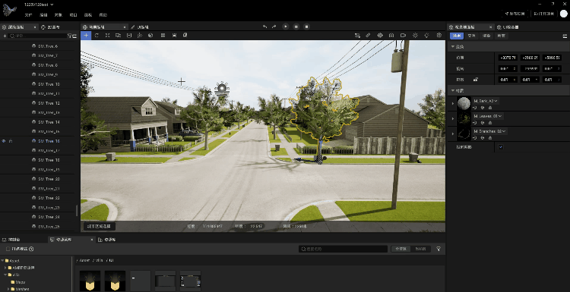Toggle the eye visibility icon for SM_Tree_16
Image resolution: width=570 pixels, height=292 pixels.
4,141
